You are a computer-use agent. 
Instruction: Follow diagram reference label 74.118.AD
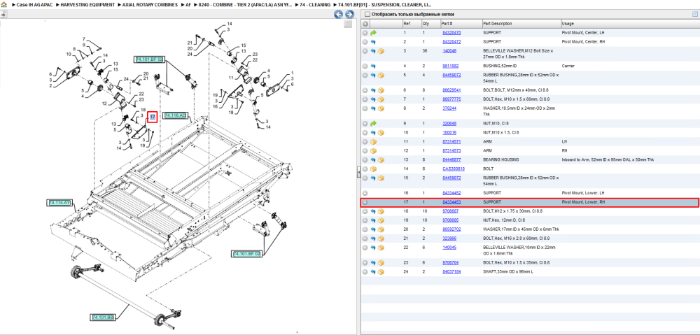(x=174, y=115)
